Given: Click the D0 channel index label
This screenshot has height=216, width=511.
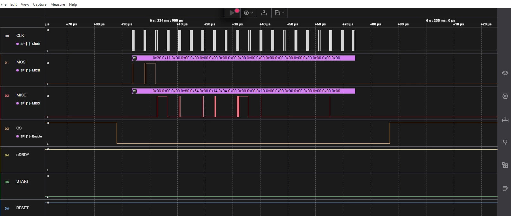Looking at the screenshot, I should 7,36.
